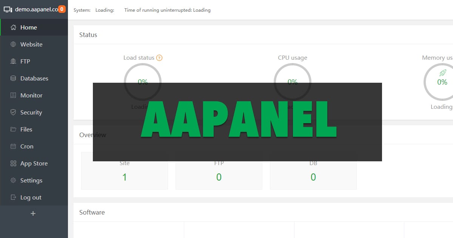Click the Time of running uninterrupted text
Screen dimensions: 453x238
pyautogui.click(x=168, y=10)
